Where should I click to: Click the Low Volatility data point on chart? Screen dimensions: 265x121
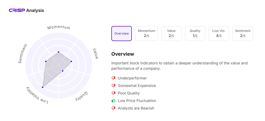pos(43,87)
